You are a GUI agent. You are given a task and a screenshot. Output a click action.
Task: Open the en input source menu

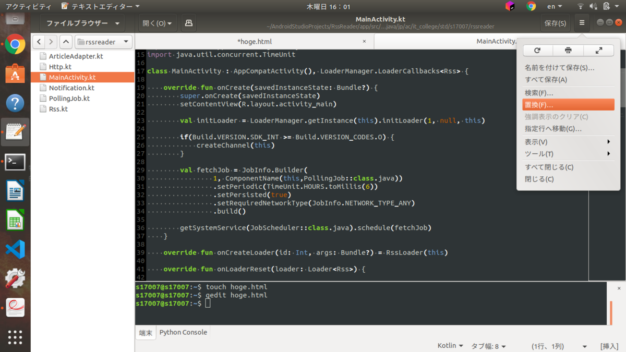[555, 6]
